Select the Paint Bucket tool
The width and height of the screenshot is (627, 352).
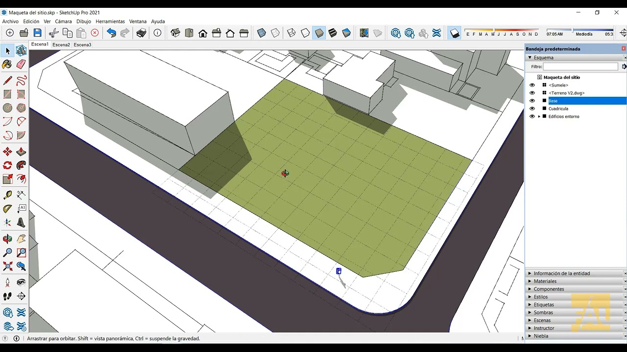point(7,65)
